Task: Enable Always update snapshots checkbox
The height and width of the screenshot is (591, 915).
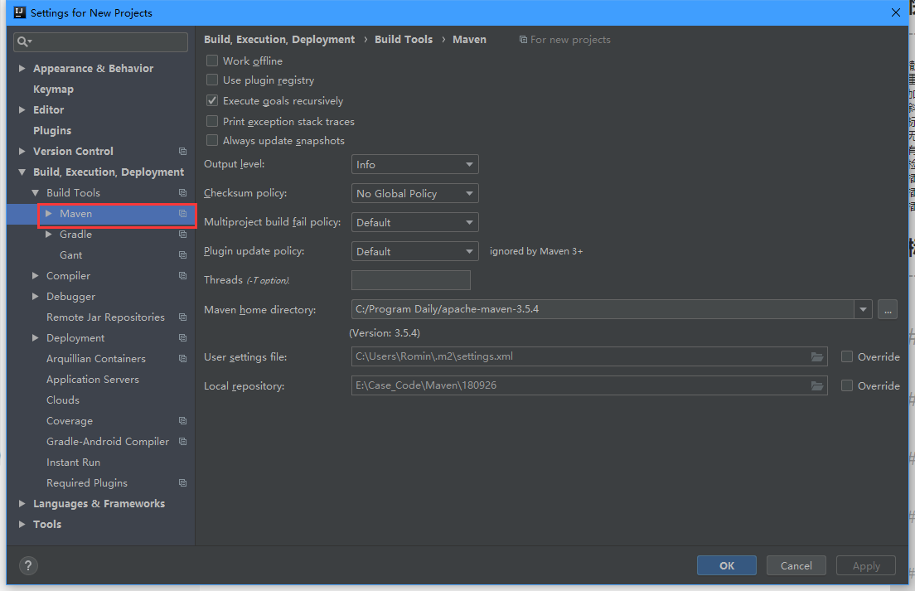Action: coord(212,141)
